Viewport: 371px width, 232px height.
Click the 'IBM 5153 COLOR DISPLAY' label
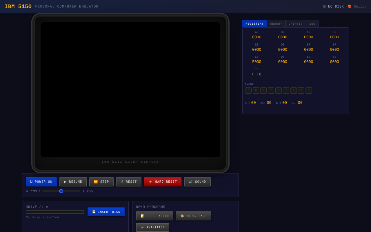pyautogui.click(x=130, y=162)
